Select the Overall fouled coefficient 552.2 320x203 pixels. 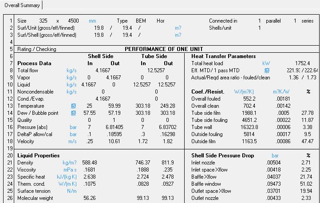click(249, 99)
